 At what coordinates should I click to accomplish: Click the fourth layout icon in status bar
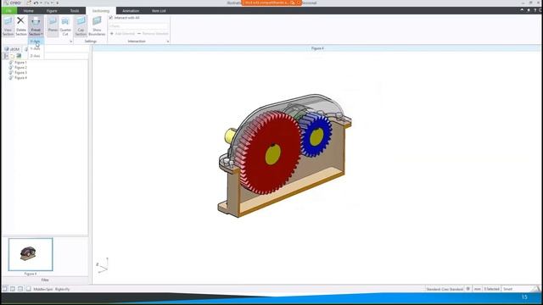(x=28, y=289)
